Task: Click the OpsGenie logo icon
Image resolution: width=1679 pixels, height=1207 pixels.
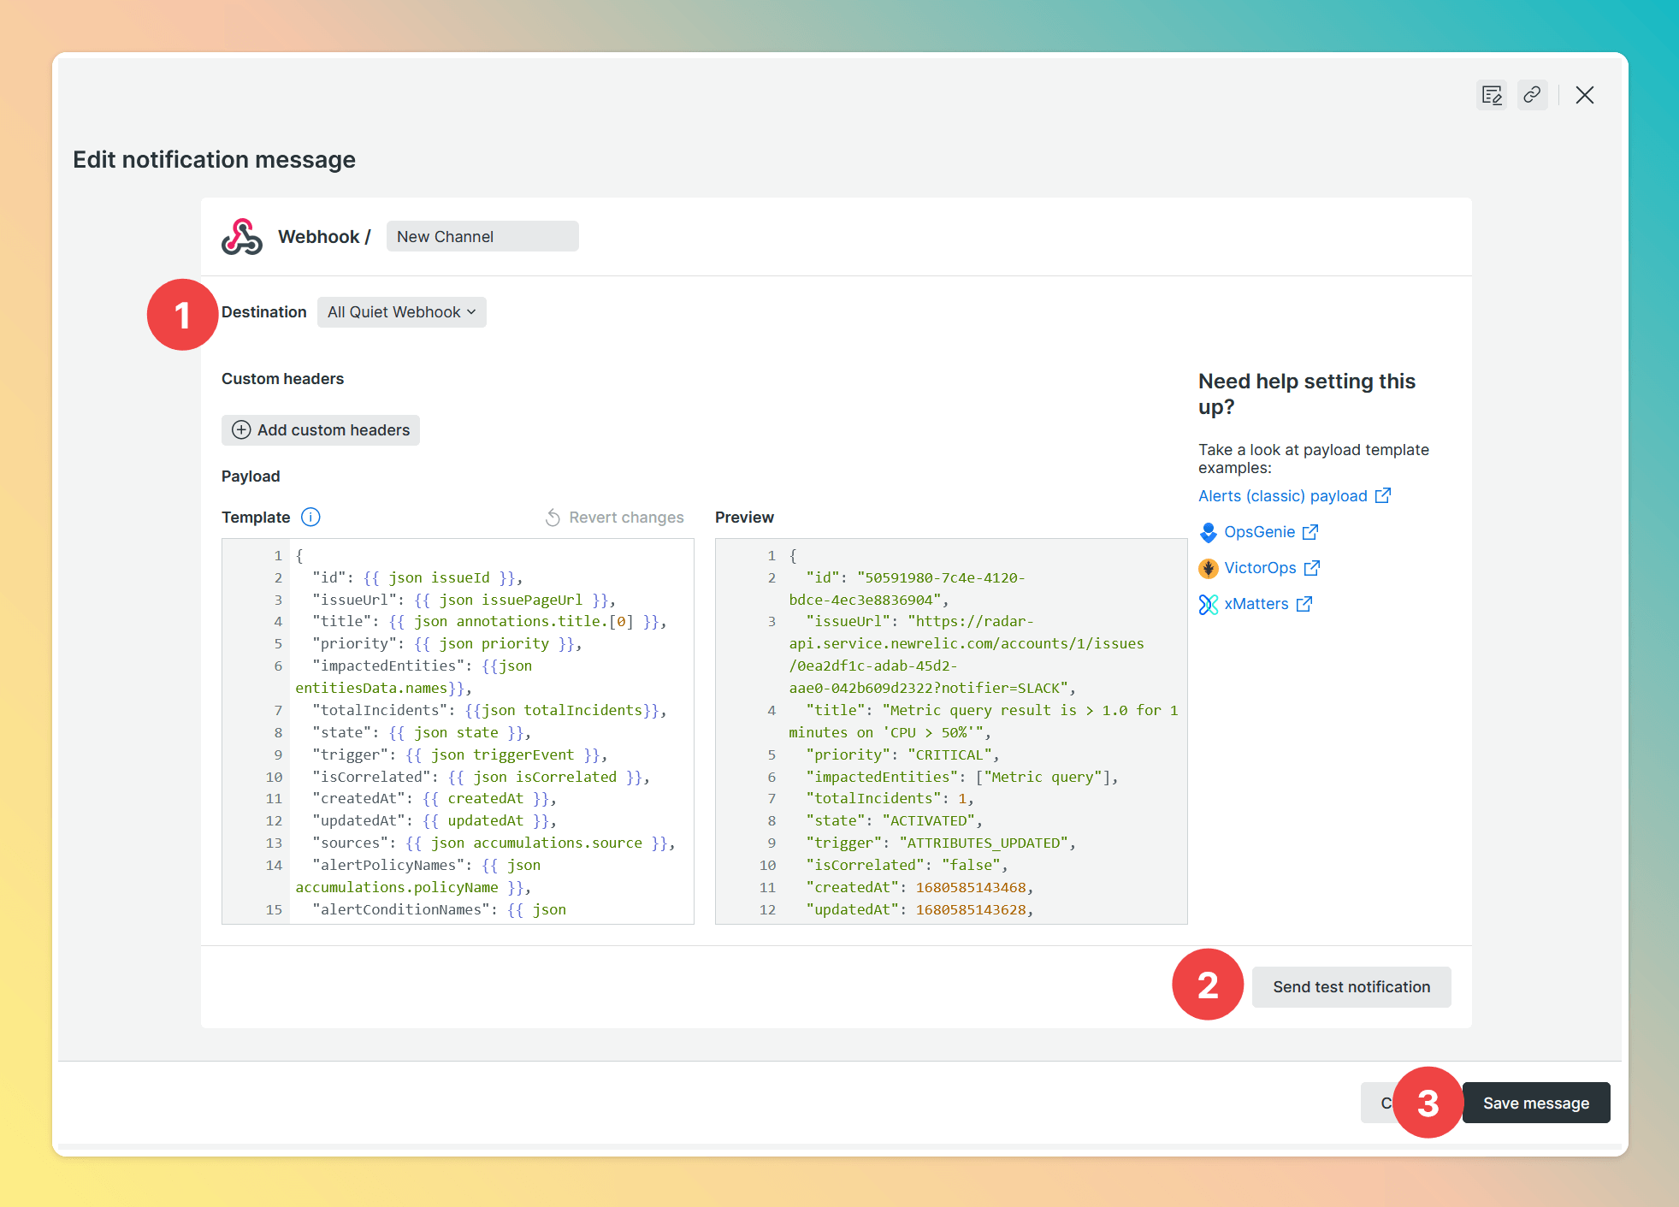Action: (1208, 532)
